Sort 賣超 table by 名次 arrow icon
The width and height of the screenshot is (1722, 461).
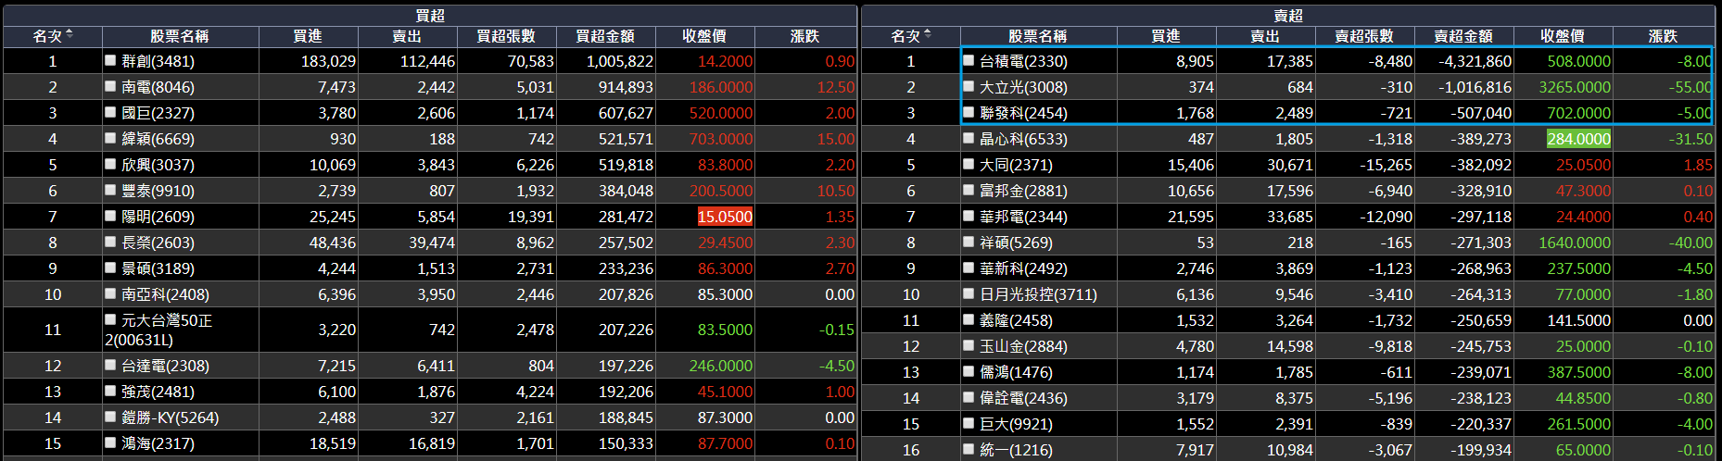[x=928, y=35]
